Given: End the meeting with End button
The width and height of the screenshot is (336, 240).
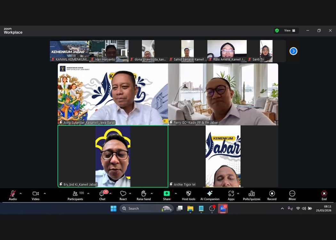Looking at the screenshot, I should point(324,195).
